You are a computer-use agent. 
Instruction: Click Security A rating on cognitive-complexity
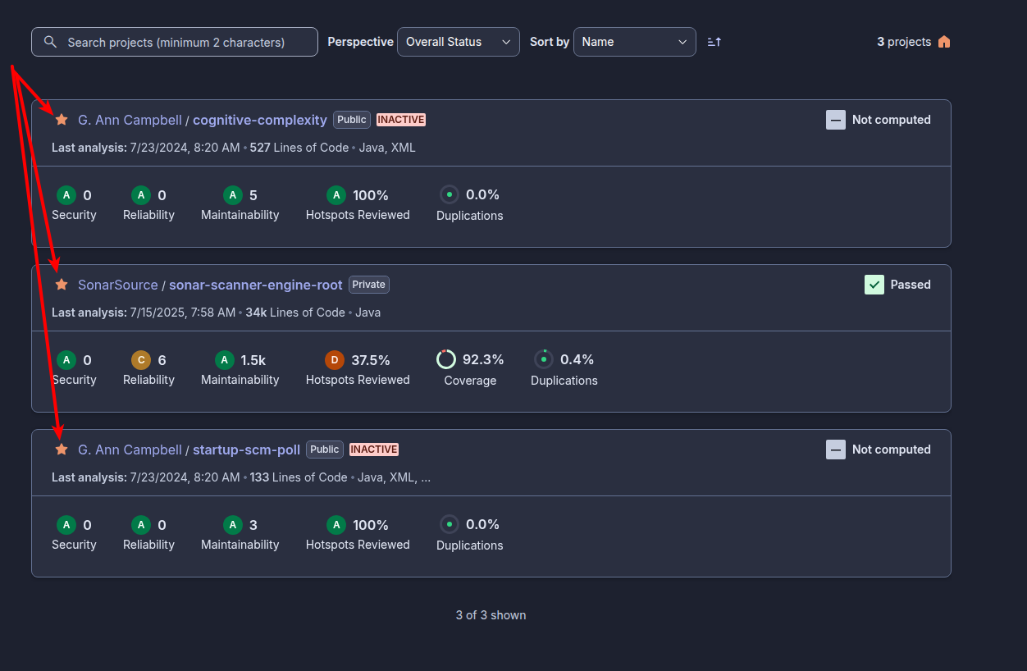coord(66,195)
